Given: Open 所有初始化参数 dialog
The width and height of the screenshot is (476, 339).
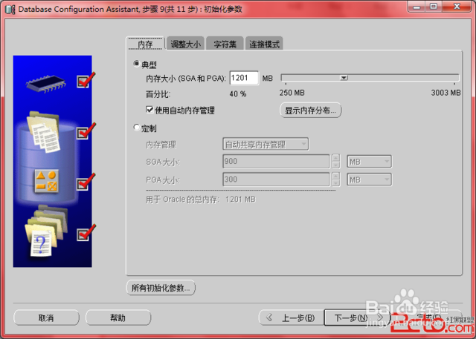Looking at the screenshot, I should (161, 288).
